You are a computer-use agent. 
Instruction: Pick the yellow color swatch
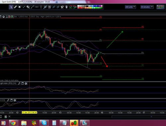coord(91,8)
